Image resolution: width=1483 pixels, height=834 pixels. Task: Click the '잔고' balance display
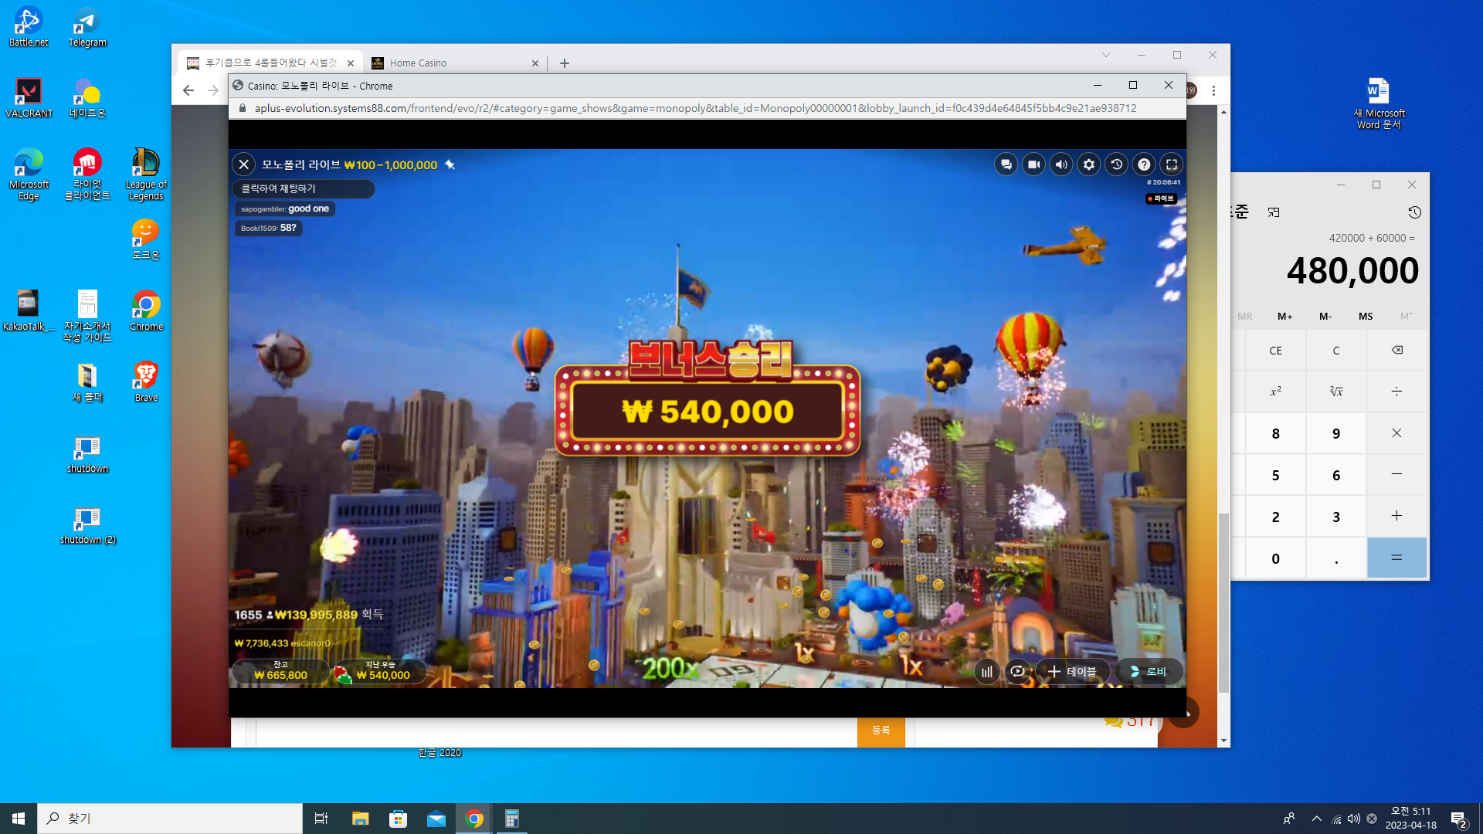point(280,671)
